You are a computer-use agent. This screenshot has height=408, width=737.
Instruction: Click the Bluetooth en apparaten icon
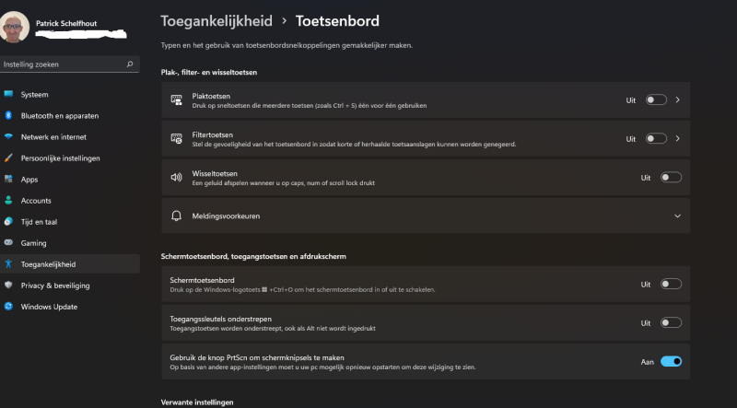(x=8, y=115)
